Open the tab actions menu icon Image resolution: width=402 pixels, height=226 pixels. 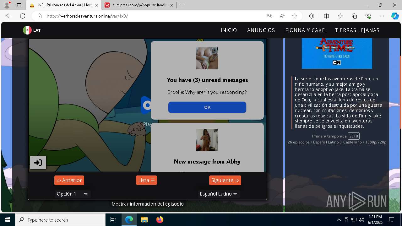click(19, 5)
